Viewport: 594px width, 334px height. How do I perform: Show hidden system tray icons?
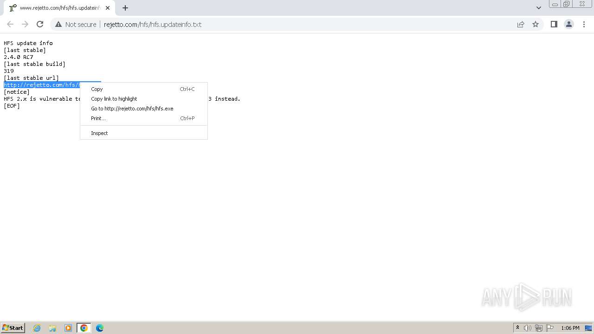point(517,328)
